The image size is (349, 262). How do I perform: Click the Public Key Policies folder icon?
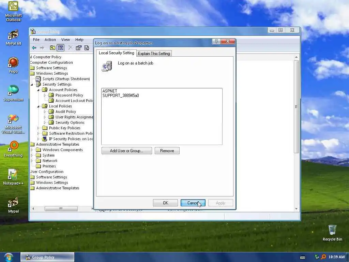pos(45,128)
